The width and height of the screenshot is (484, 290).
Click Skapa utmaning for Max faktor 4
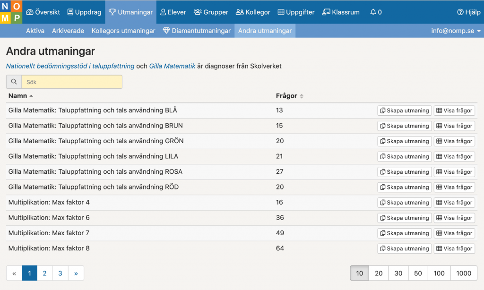[405, 203]
